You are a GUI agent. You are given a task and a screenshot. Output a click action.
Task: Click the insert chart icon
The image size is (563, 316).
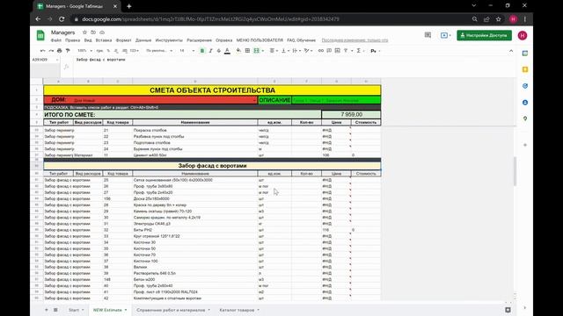(337, 51)
